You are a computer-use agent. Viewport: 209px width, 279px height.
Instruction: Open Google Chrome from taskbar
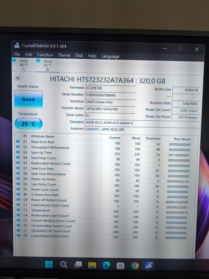click(x=135, y=266)
